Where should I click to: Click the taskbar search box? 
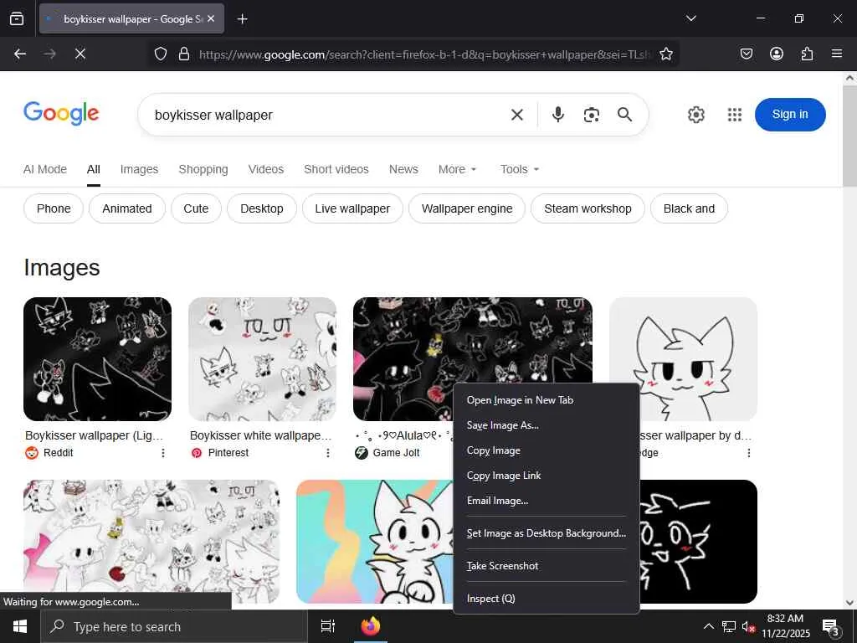coord(174,626)
